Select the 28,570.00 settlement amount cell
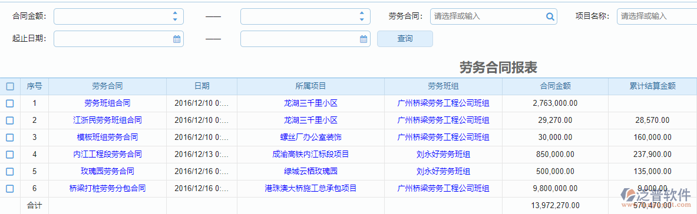697x214 pixels. (x=652, y=121)
